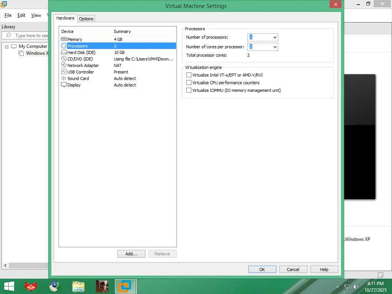The image size is (392, 294).
Task: Collapse the My Computer tree node
Action: pos(7,47)
